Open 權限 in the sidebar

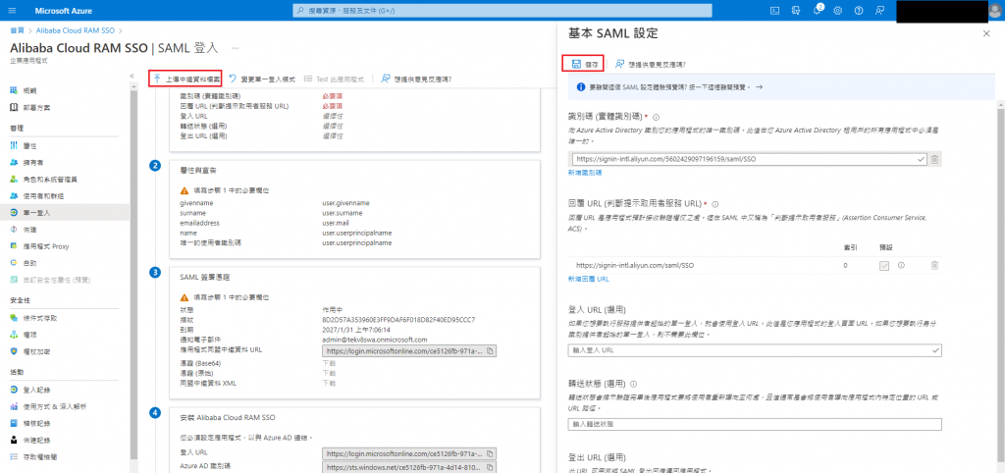[30, 335]
